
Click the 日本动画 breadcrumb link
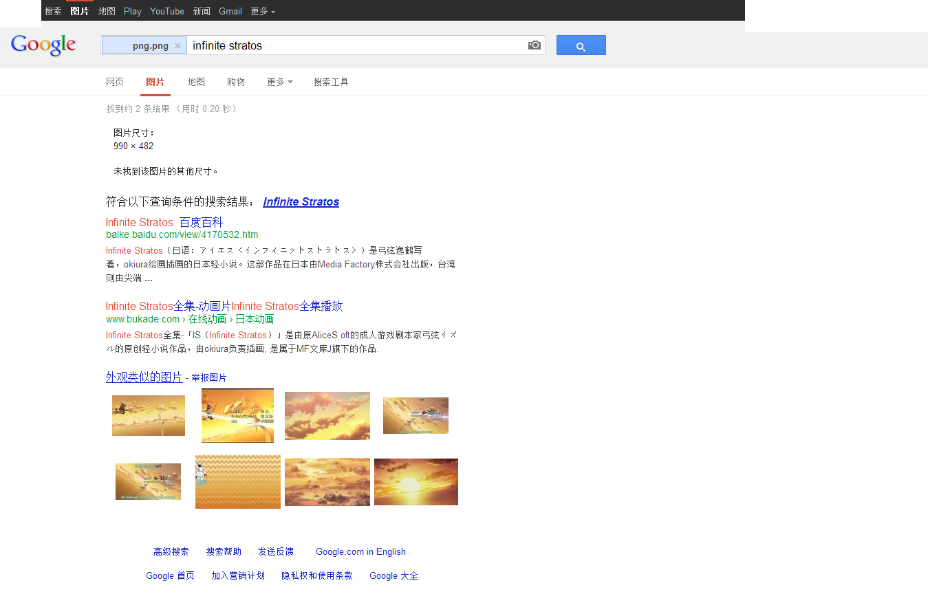pyautogui.click(x=255, y=319)
